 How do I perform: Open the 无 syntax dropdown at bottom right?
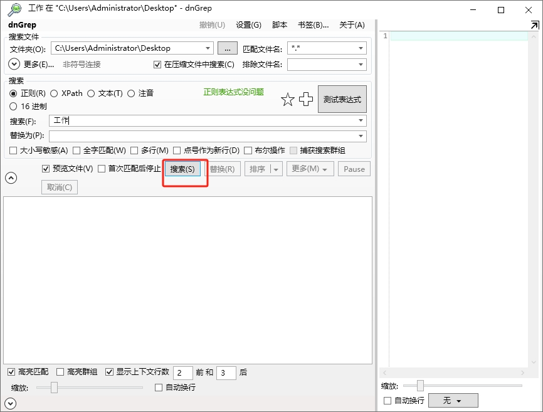(x=453, y=400)
